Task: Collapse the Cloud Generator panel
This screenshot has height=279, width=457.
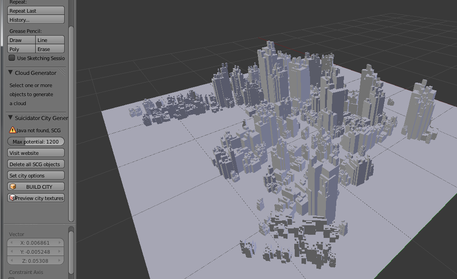Action: click(10, 73)
